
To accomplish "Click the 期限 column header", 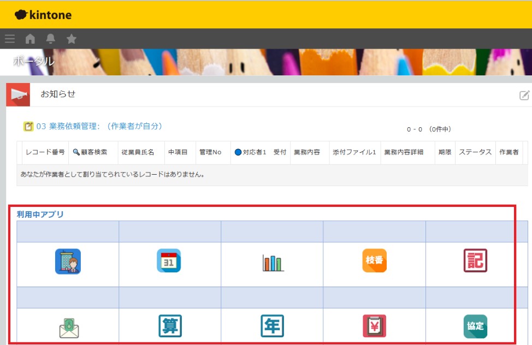I will tap(445, 152).
